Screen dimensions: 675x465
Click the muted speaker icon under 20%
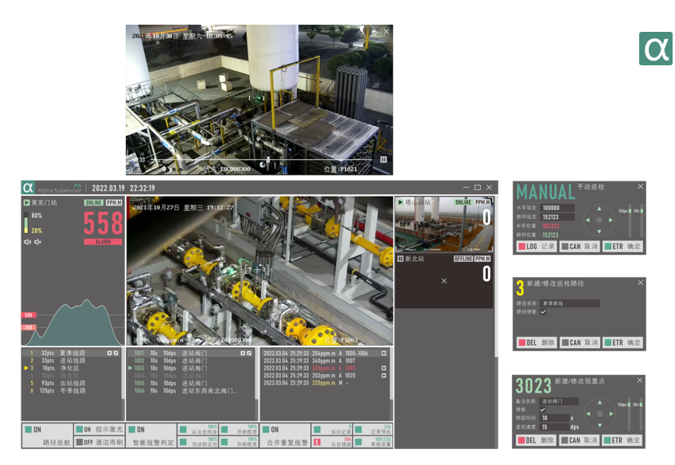tap(37, 241)
